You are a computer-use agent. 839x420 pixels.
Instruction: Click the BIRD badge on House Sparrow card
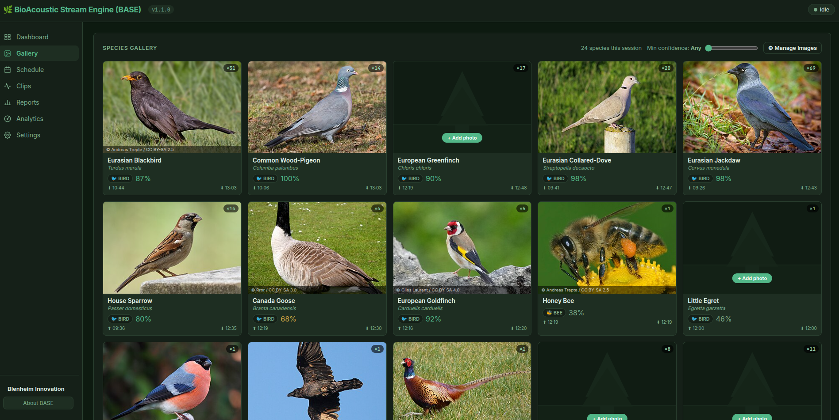click(120, 319)
